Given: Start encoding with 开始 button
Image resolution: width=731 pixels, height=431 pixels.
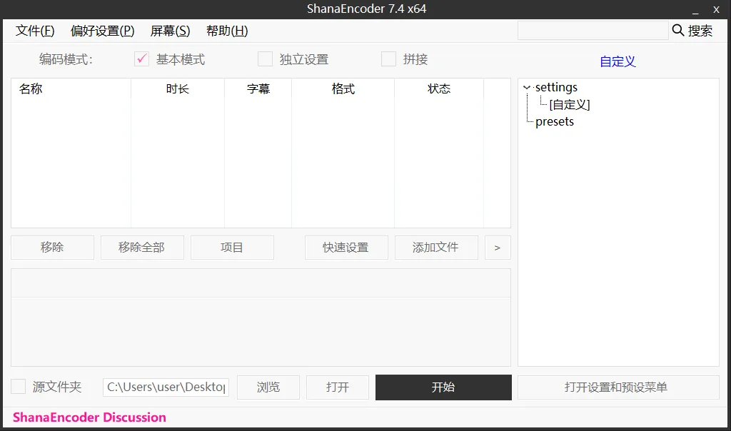Looking at the screenshot, I should [x=443, y=387].
